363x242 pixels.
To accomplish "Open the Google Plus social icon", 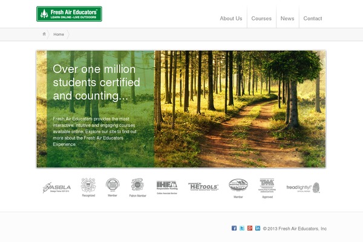I will point(250,228).
